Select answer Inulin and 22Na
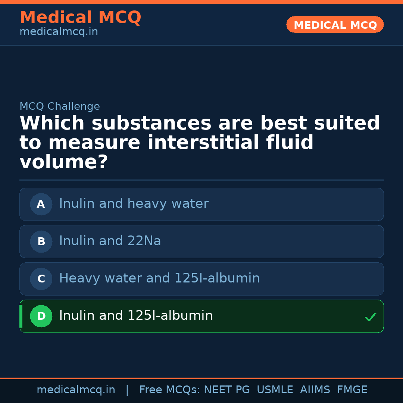The height and width of the screenshot is (403, 403). click(110, 241)
